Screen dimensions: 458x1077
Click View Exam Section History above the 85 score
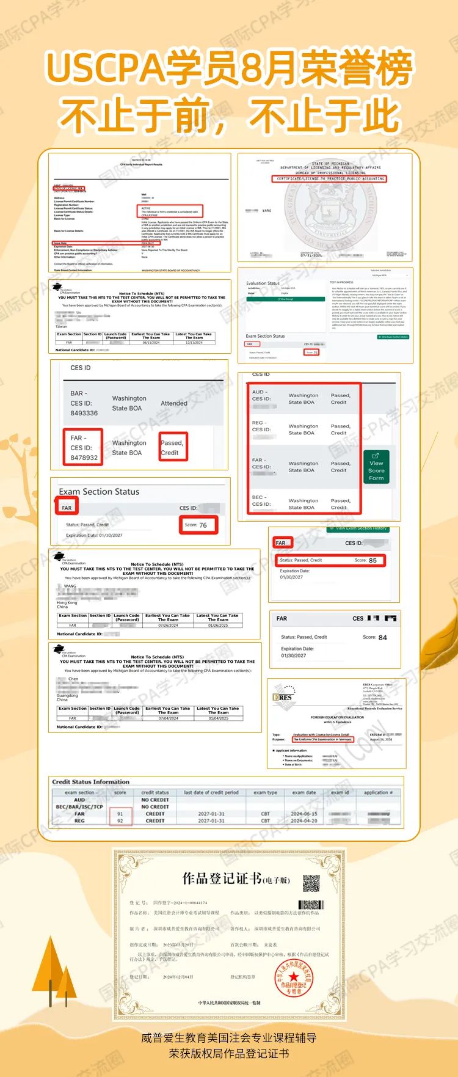tap(357, 528)
